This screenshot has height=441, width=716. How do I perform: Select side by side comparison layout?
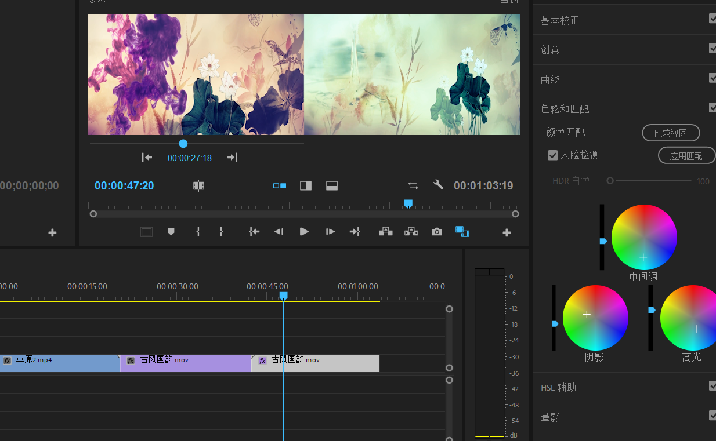coord(280,186)
